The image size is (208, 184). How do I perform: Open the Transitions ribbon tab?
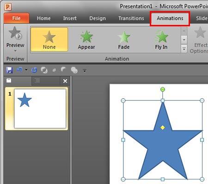point(131,18)
